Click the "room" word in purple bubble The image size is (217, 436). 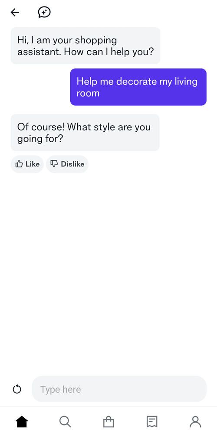click(88, 93)
